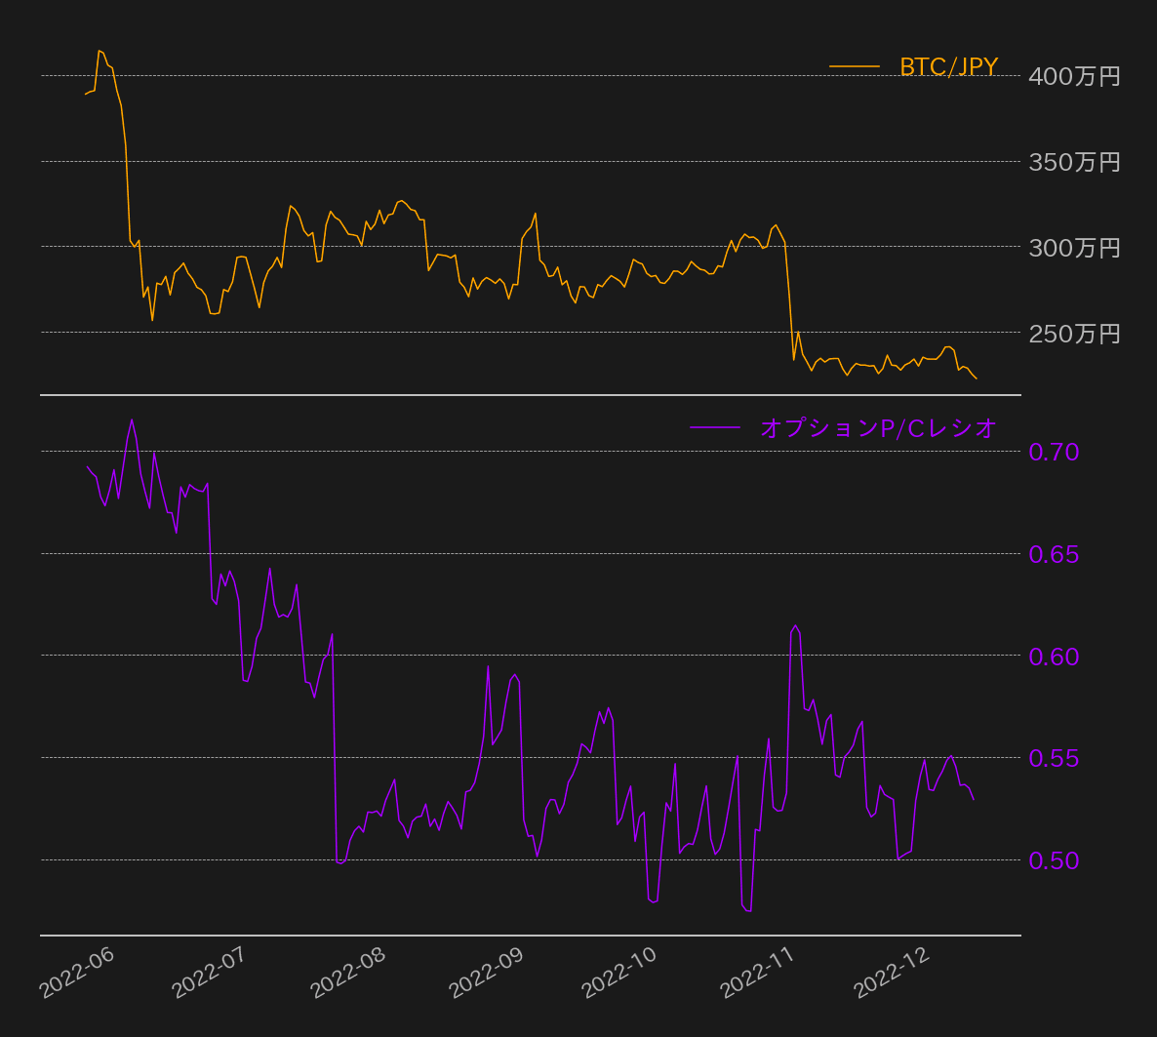Select the 0.55 ratio axis tick

1054,758
